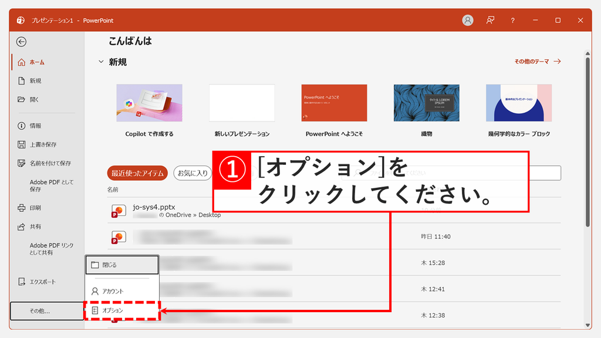Click the options icon beside オプション

(95, 310)
